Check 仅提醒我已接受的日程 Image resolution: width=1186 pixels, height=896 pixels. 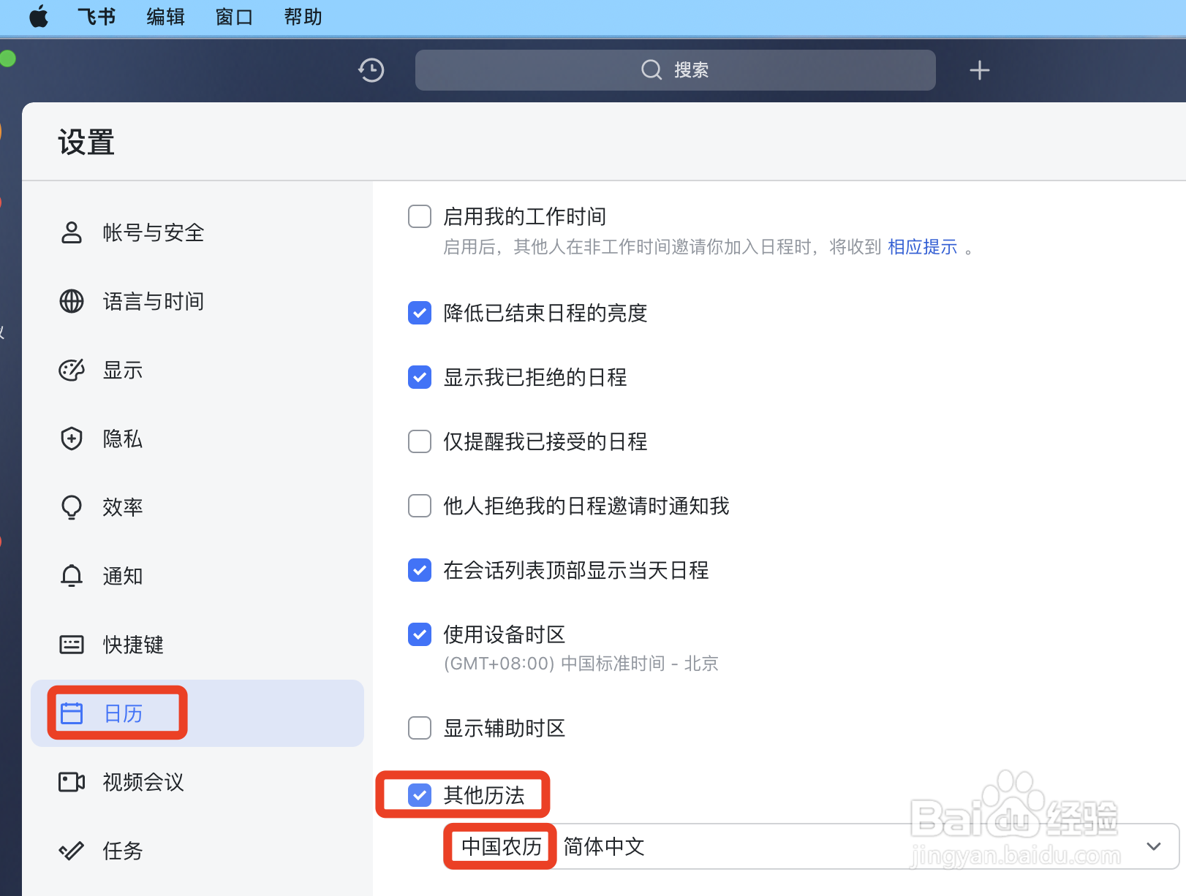[419, 441]
